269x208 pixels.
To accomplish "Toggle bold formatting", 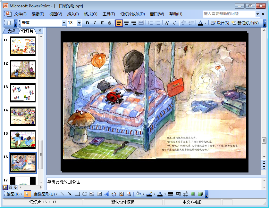I will click(87, 23).
